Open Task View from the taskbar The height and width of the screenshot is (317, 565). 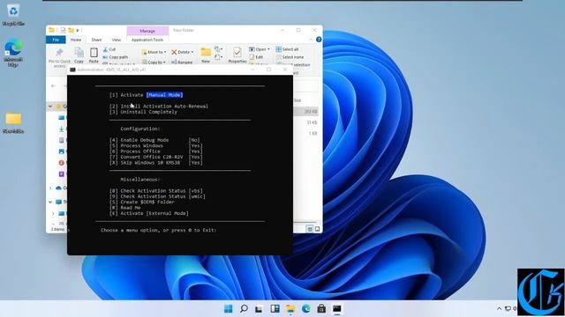(259, 309)
